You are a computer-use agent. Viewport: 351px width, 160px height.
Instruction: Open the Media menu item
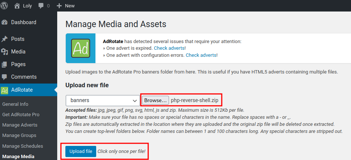click(x=18, y=52)
